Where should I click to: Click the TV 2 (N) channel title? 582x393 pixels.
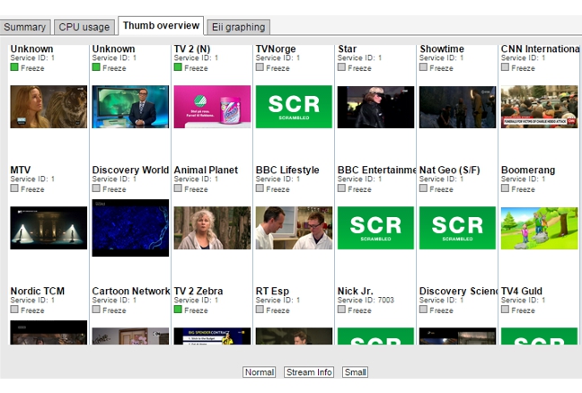coord(192,48)
